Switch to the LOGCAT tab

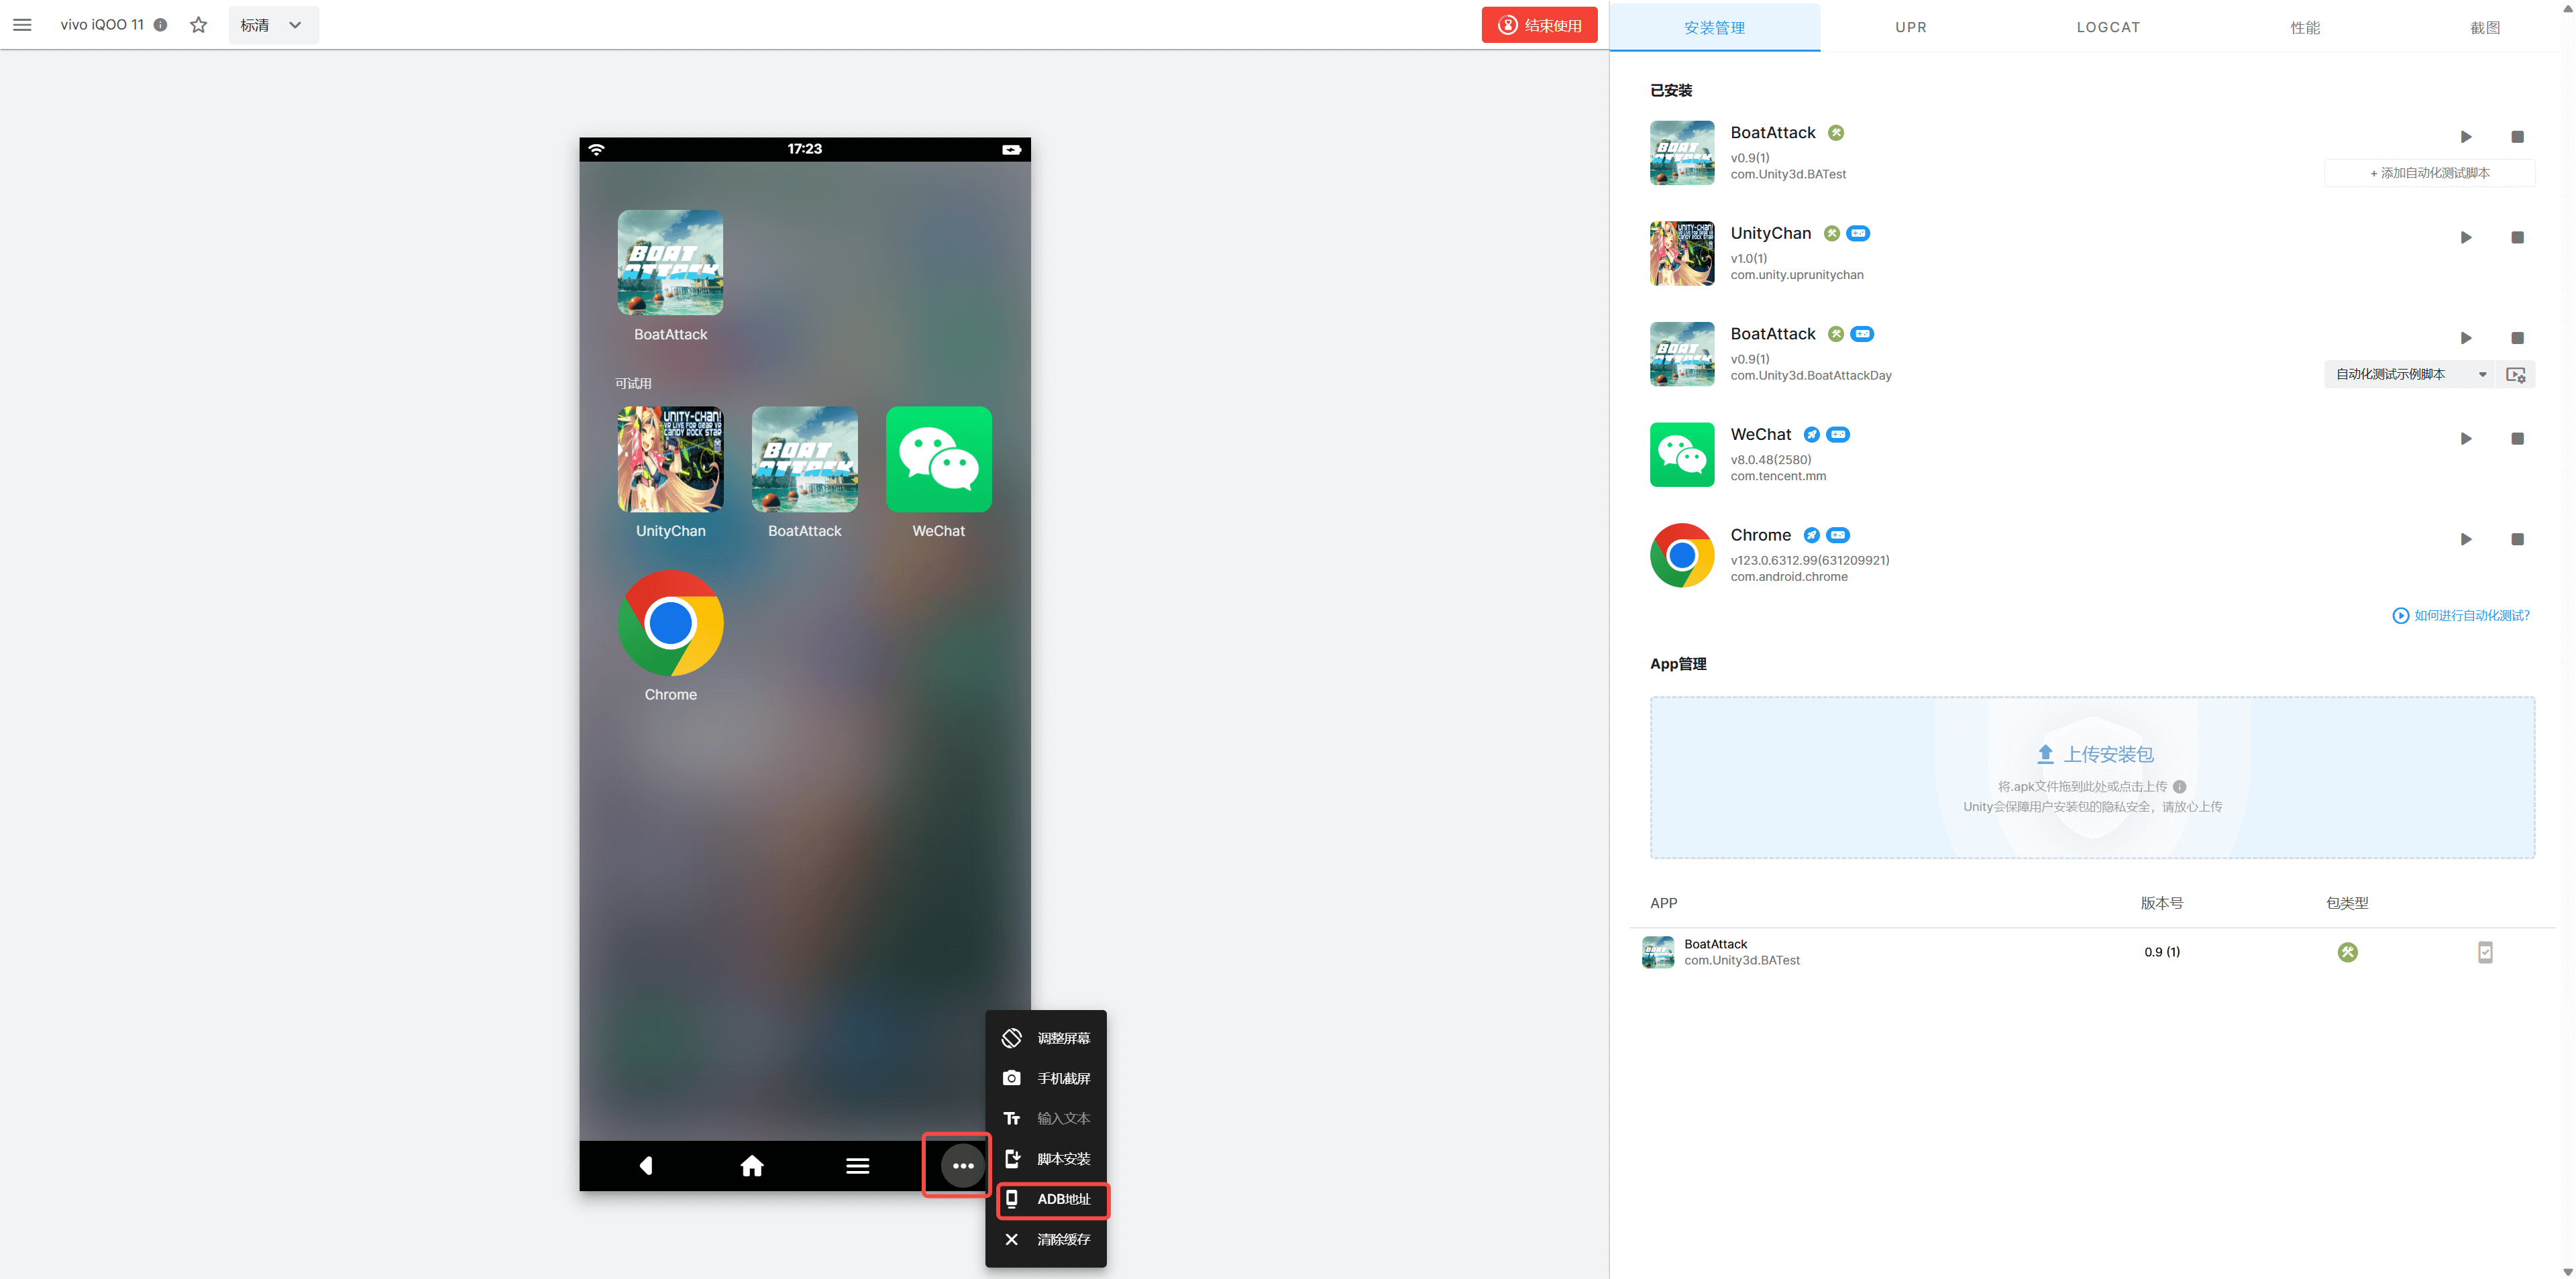coord(2107,27)
